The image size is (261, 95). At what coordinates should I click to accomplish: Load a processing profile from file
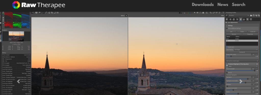coord(251,15)
